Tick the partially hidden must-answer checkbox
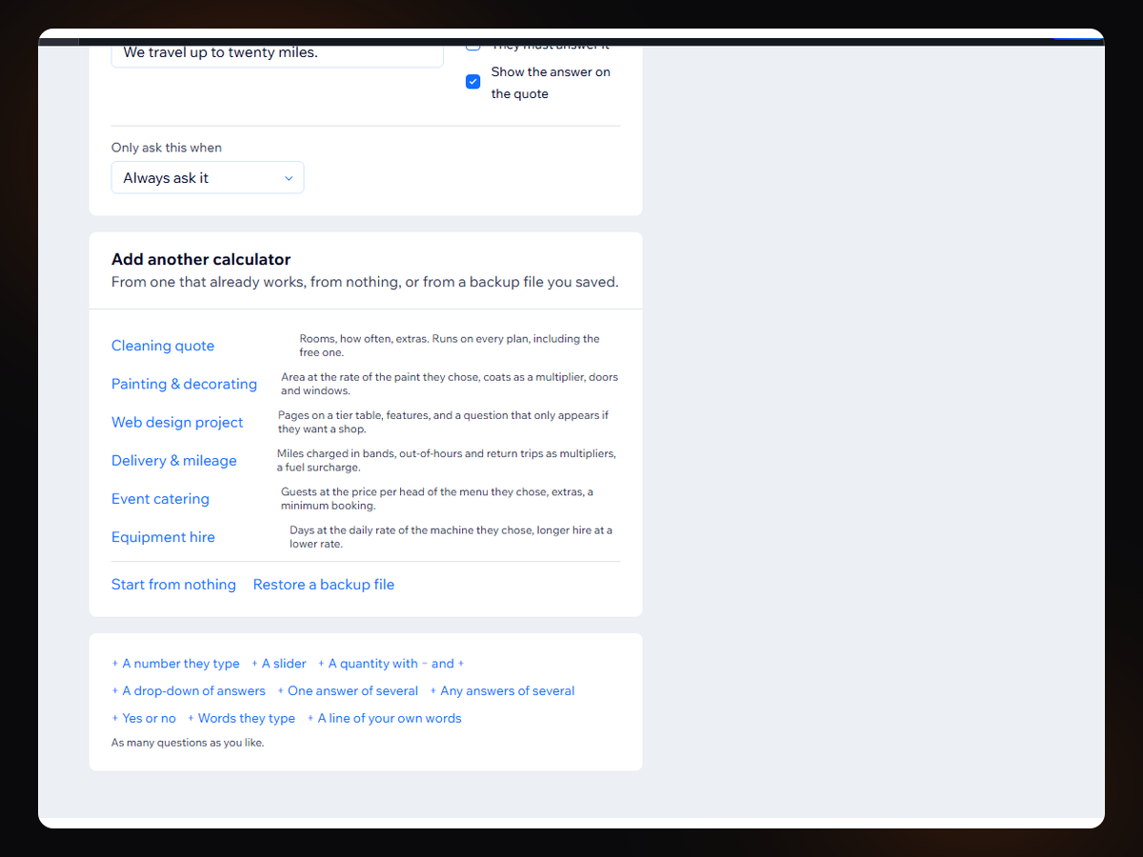The width and height of the screenshot is (1143, 857). 472,47
